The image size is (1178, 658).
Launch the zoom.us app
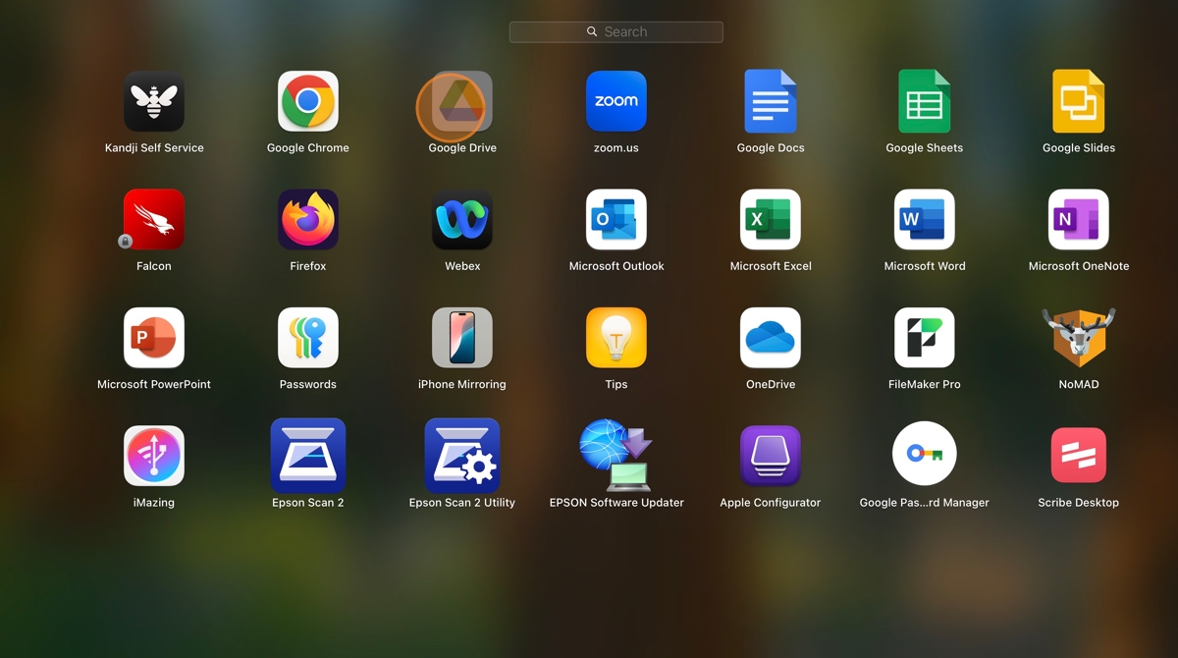[x=616, y=101]
